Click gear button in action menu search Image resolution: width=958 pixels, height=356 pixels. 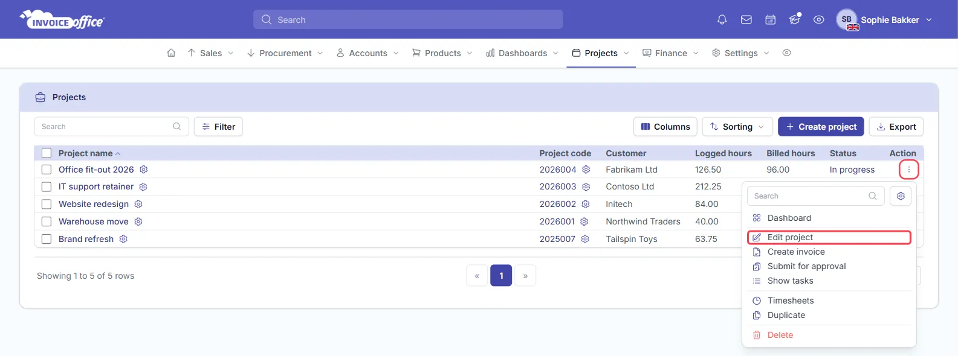point(901,196)
